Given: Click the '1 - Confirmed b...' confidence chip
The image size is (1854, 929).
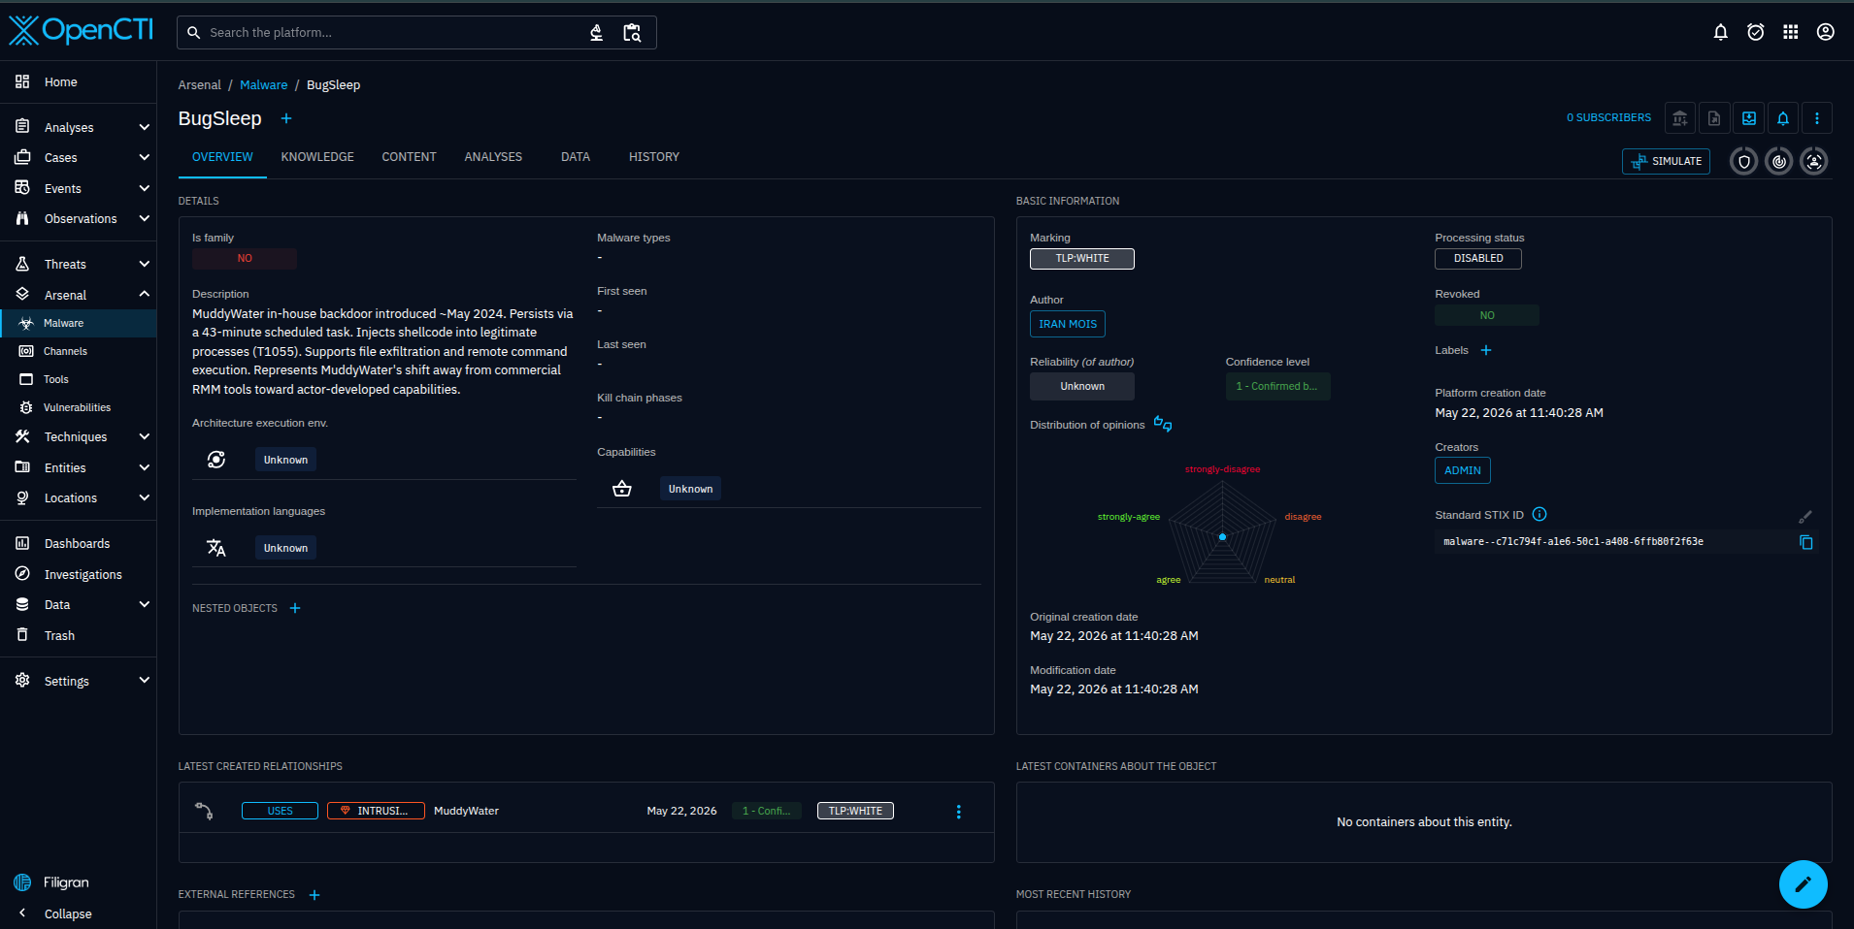Looking at the screenshot, I should point(1277,386).
